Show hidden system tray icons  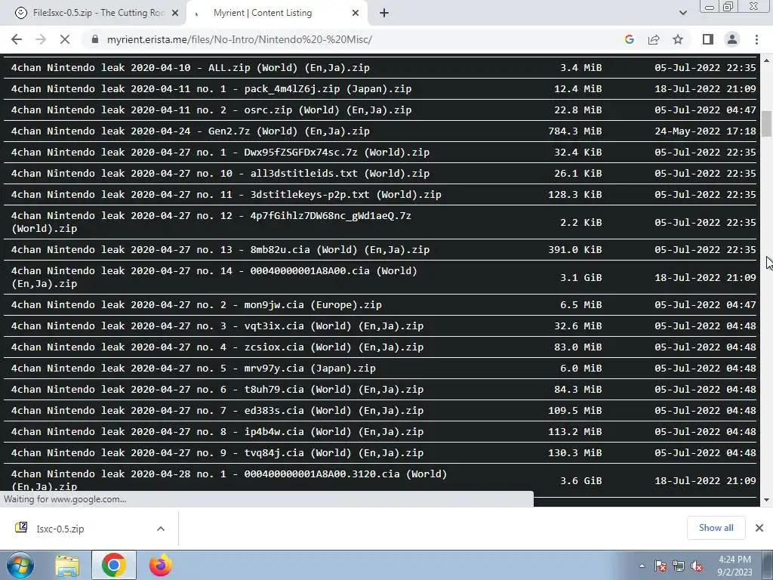point(642,566)
